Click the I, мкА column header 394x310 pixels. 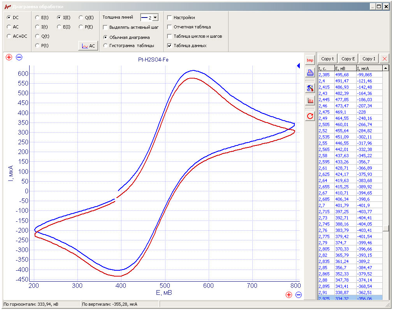tap(369, 68)
